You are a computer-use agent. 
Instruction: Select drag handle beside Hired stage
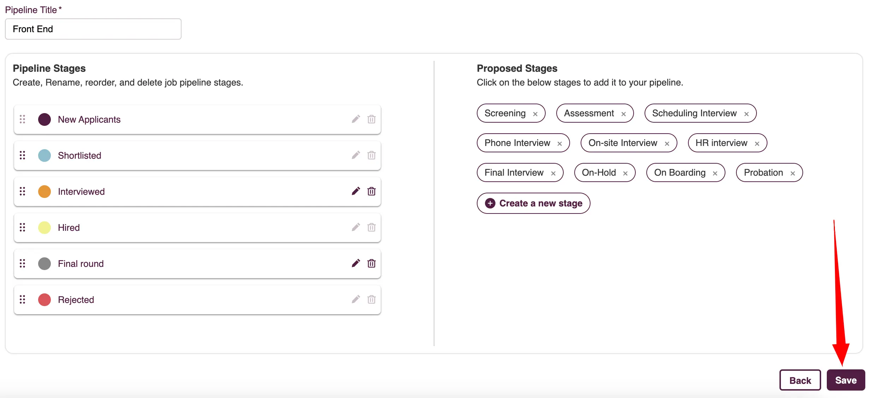tap(22, 227)
